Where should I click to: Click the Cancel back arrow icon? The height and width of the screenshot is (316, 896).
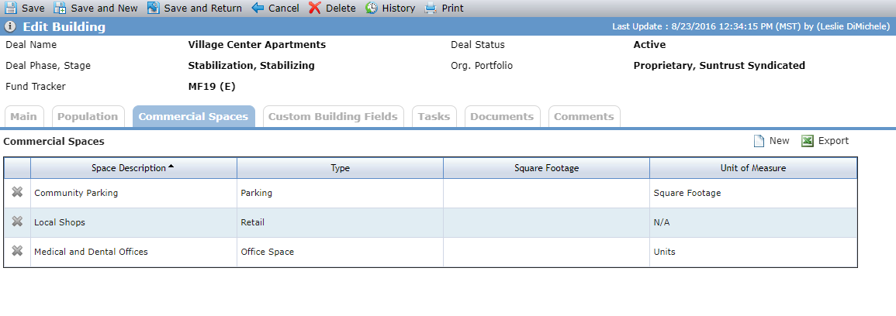tap(258, 8)
